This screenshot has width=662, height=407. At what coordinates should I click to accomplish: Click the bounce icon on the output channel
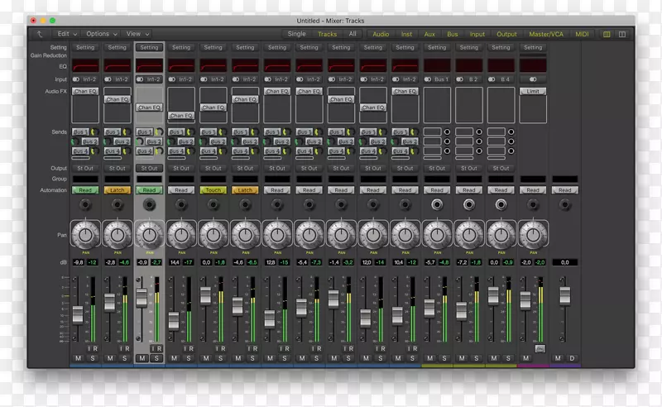tap(540, 348)
